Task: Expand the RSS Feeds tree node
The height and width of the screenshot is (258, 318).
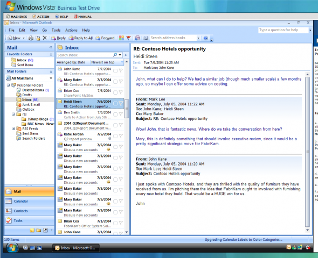Action: [13, 128]
